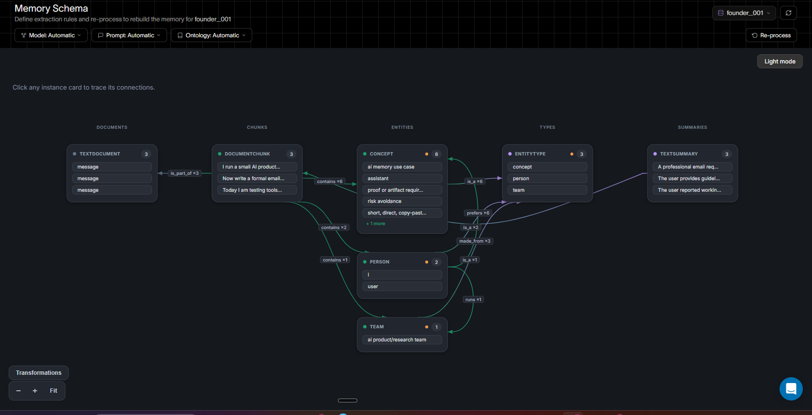This screenshot has height=415, width=812.
Task: Select the 'concept' entity type row
Action: (x=548, y=167)
